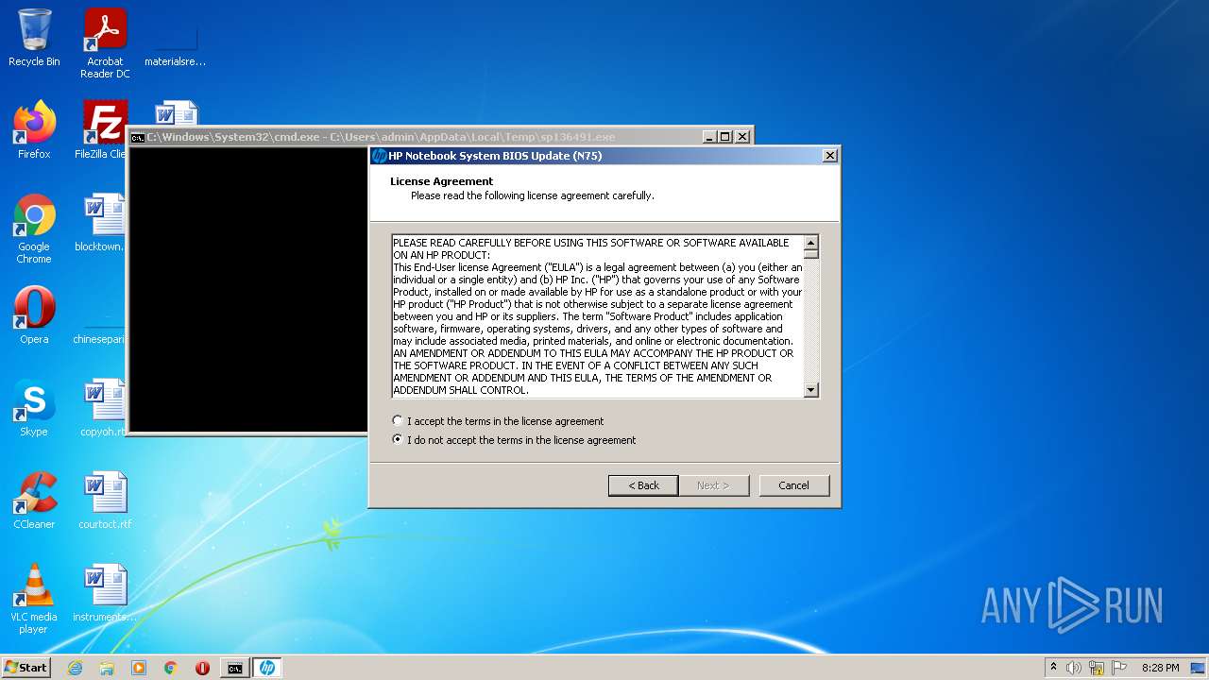Open Action Center flag tray icon
The height and width of the screenshot is (680, 1209).
[1119, 668]
